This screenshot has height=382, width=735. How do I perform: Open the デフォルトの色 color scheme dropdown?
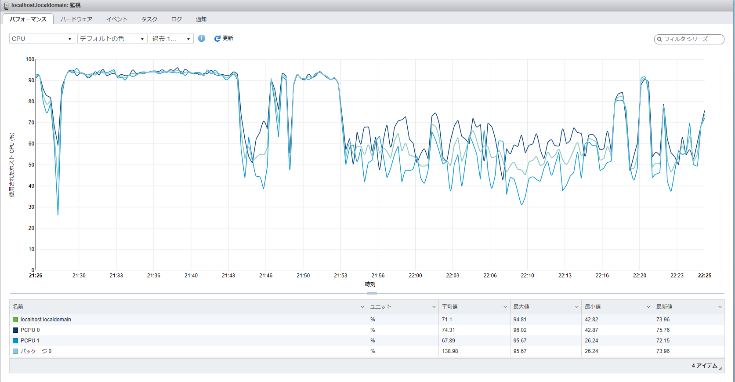(112, 39)
